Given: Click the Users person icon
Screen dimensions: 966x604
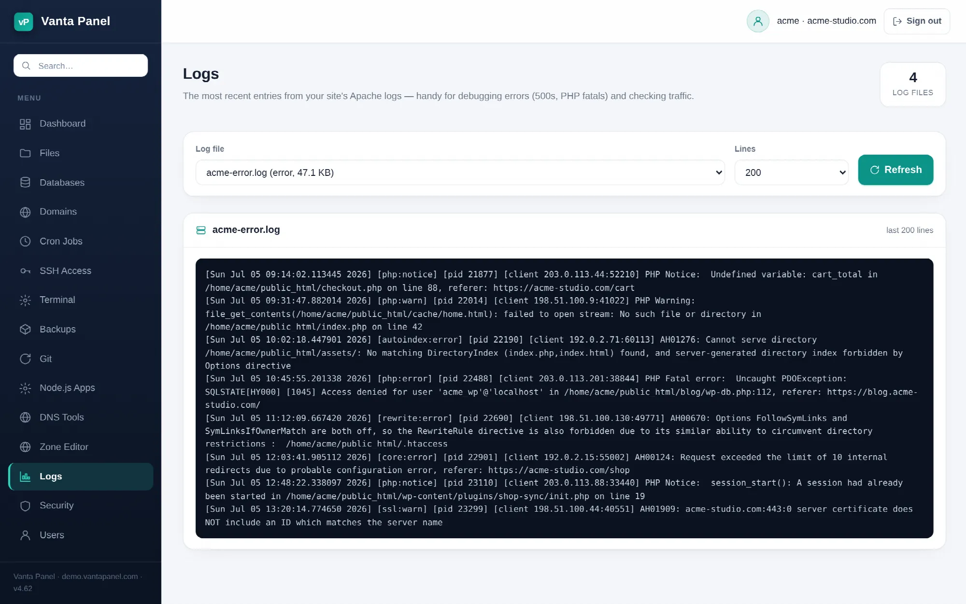Looking at the screenshot, I should point(25,535).
